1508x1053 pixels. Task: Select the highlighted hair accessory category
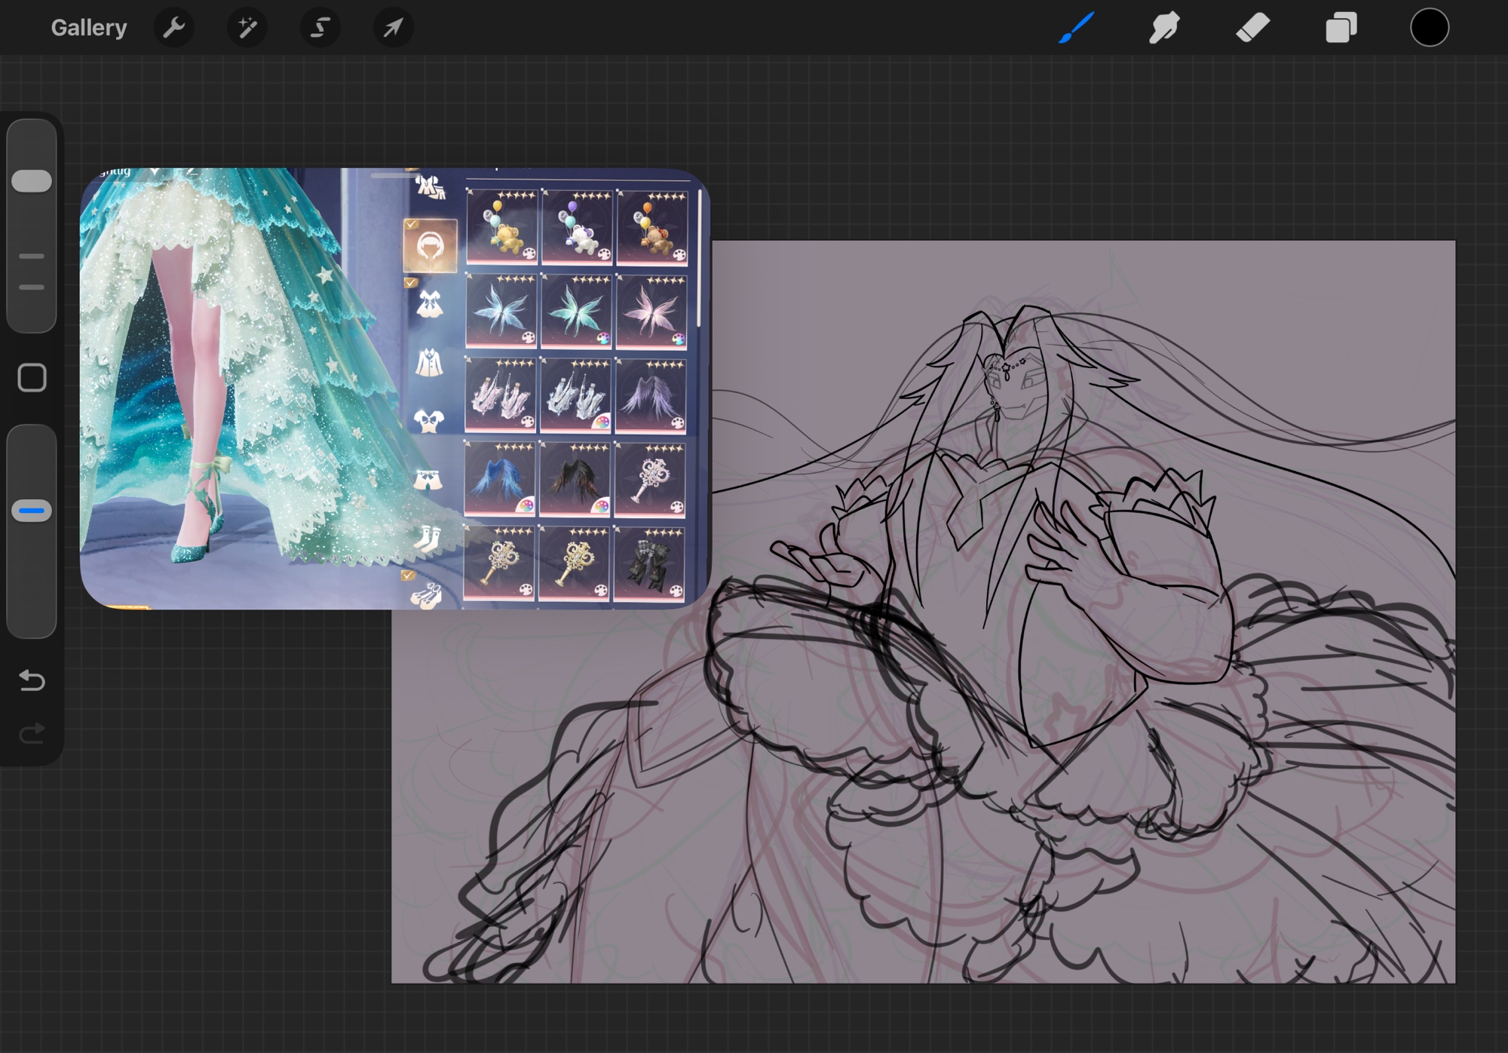pyautogui.click(x=430, y=246)
